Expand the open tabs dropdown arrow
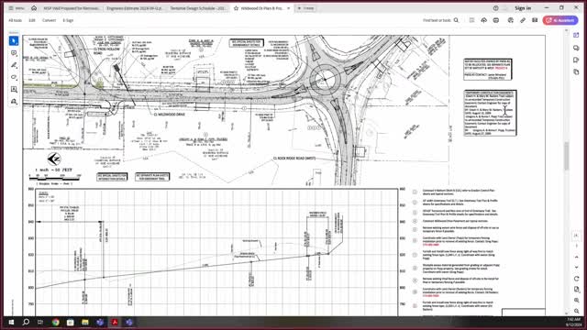 pos(289,8)
